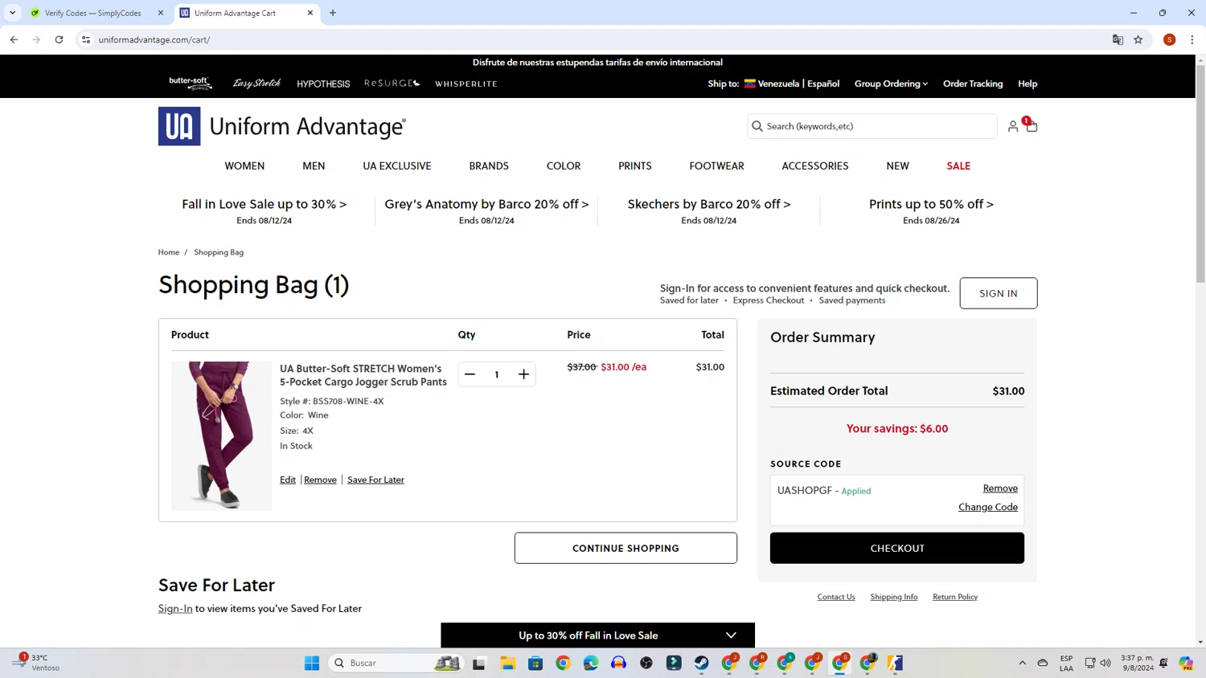Remove the UASHOPGF source code
1206x678 pixels.
coord(1000,488)
